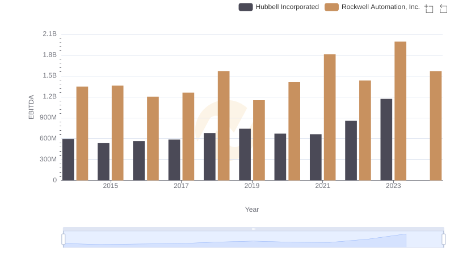
Task: Select the 2017 Rockwell Automation bar
Action: [x=188, y=136]
